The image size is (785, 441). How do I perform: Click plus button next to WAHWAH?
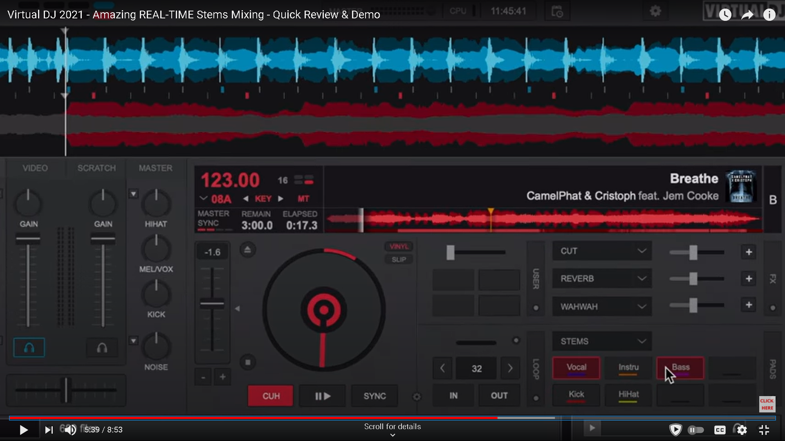[x=749, y=305]
